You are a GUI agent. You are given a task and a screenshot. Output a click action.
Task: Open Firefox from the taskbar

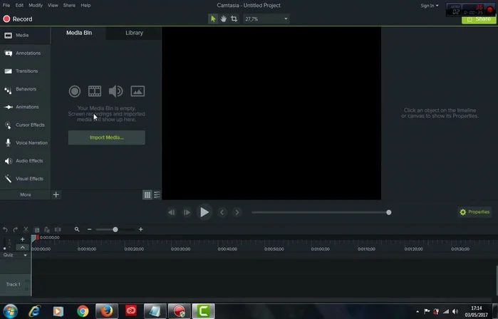click(x=107, y=311)
